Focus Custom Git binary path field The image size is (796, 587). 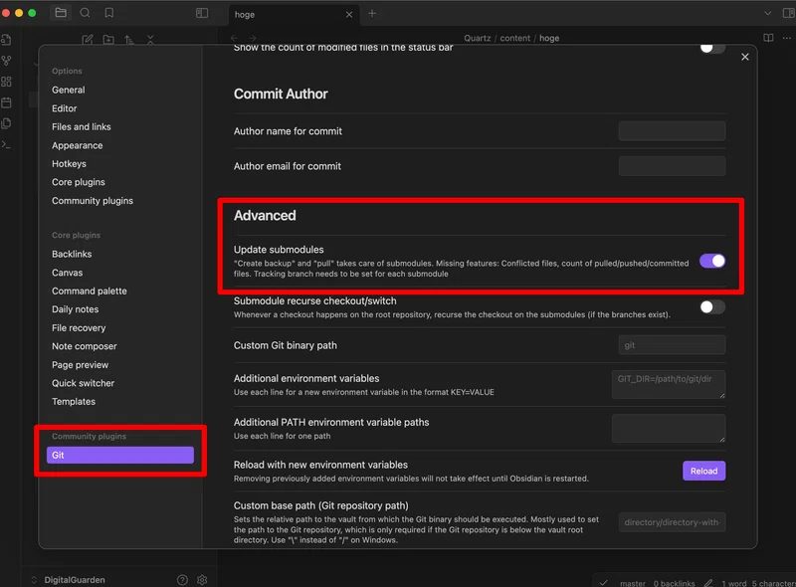[x=672, y=345]
